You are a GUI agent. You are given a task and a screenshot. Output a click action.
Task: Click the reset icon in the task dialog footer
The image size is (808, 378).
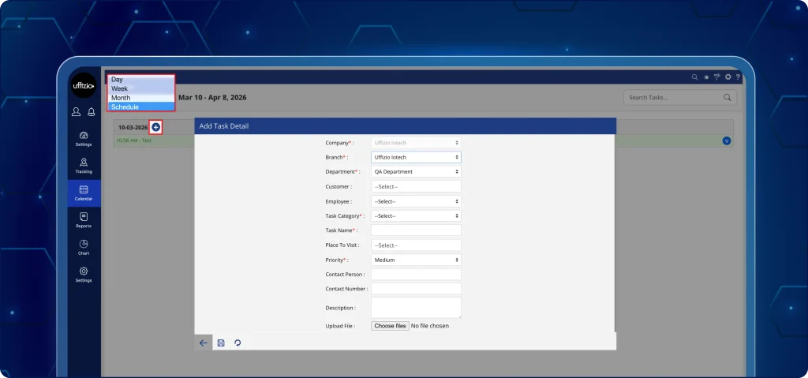coord(238,343)
